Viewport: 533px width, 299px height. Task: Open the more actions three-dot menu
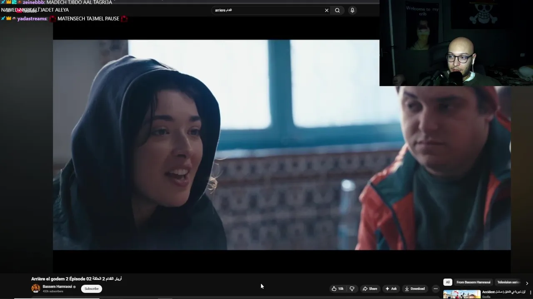(x=436, y=289)
